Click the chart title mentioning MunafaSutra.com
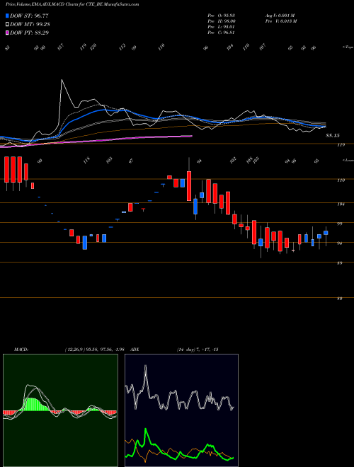 coord(72,4)
